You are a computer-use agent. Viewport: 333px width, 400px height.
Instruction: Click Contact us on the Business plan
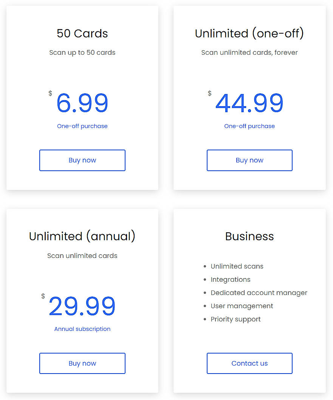pos(249,363)
